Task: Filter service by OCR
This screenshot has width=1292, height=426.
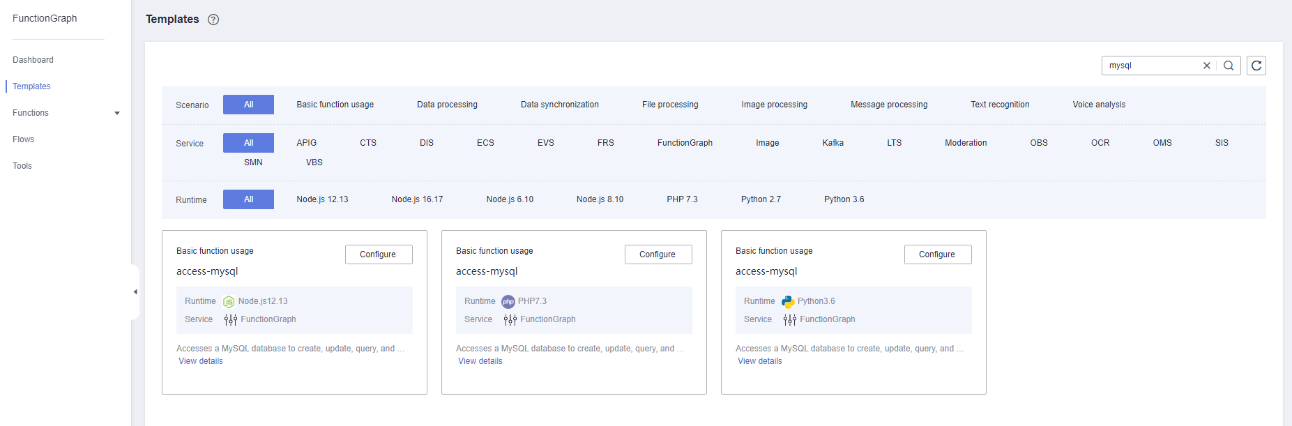Action: 1100,143
